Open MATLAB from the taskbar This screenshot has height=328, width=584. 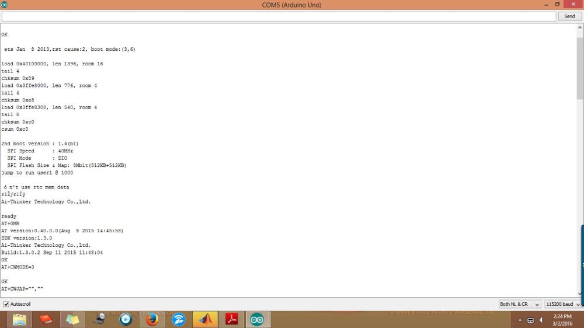coord(205,319)
